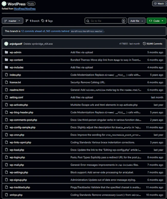Open the Pings/Trackbacks: Validate charset commit message
Image resolution: width=167 pixels, height=199 pixels.
106,187
